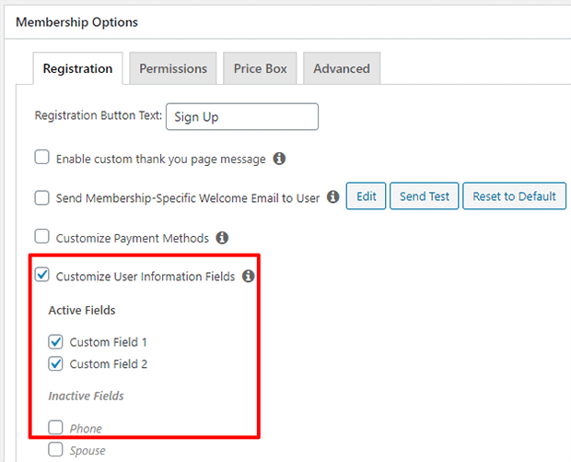Open the Price Box tab
The width and height of the screenshot is (571, 462).
click(x=260, y=68)
